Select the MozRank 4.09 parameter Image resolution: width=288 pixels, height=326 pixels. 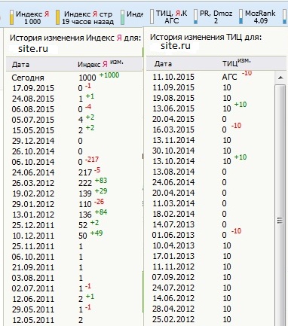click(x=260, y=17)
